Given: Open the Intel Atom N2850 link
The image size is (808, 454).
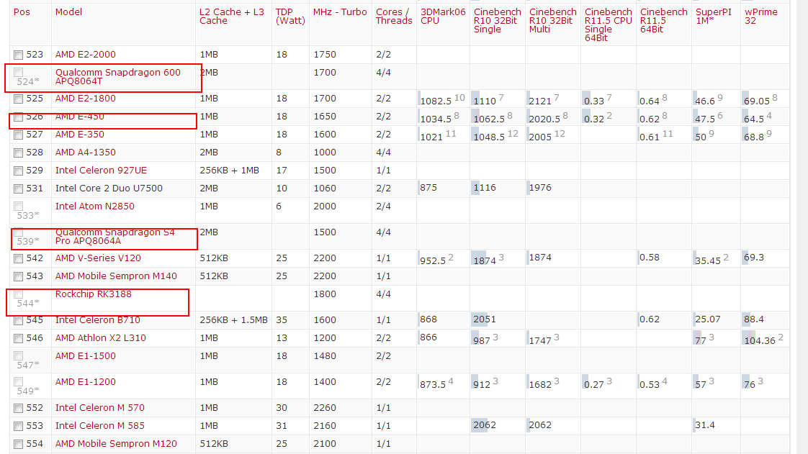Looking at the screenshot, I should click(x=95, y=206).
